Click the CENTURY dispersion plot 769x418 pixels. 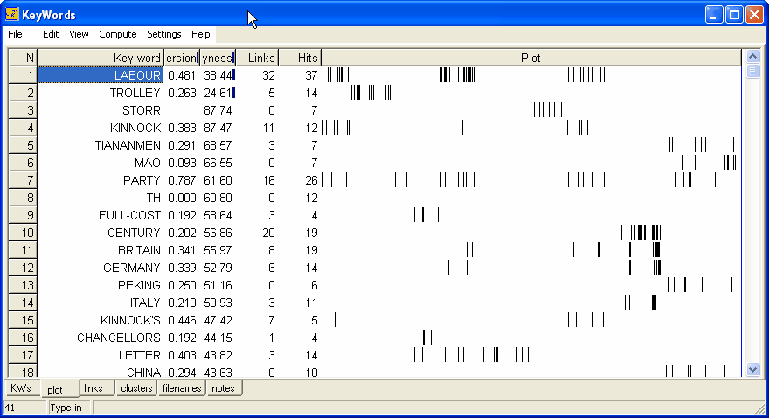click(531, 233)
